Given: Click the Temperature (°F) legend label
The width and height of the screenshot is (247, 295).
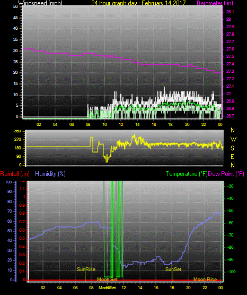Looking at the screenshot, I should click(x=187, y=174).
